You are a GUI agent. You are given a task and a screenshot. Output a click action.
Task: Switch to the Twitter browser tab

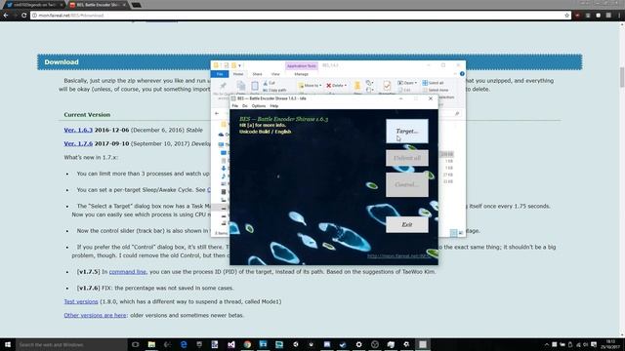33,5
